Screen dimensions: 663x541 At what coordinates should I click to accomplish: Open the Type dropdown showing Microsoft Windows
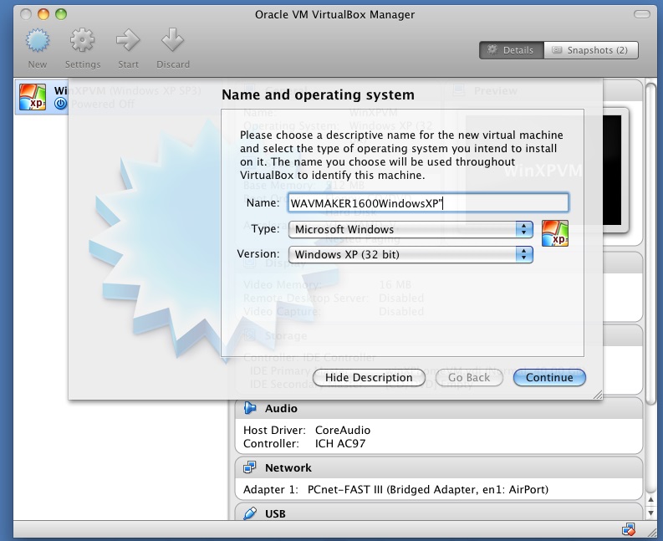(410, 229)
